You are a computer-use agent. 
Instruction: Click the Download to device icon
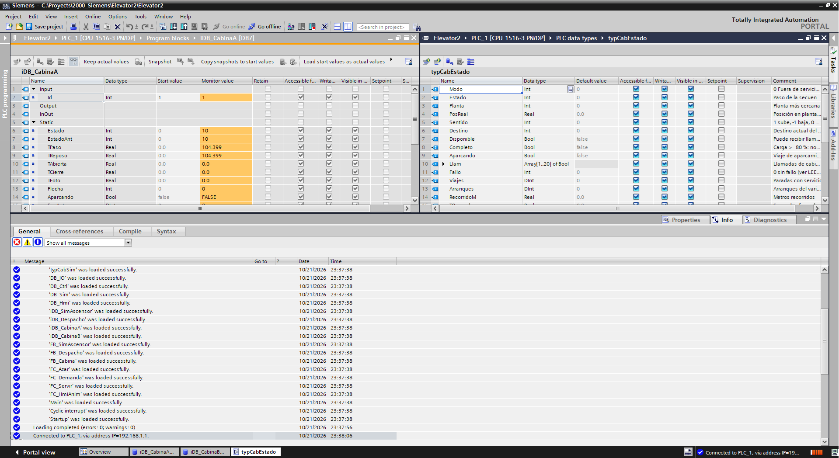[174, 27]
